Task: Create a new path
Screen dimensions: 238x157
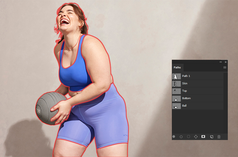Action: pos(211,137)
